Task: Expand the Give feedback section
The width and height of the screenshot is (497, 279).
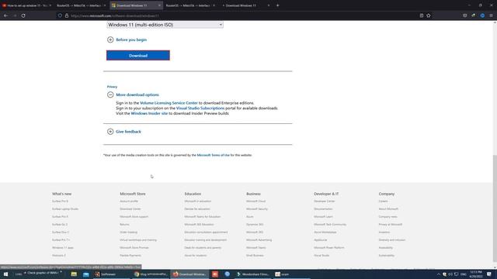Action: [x=124, y=132]
